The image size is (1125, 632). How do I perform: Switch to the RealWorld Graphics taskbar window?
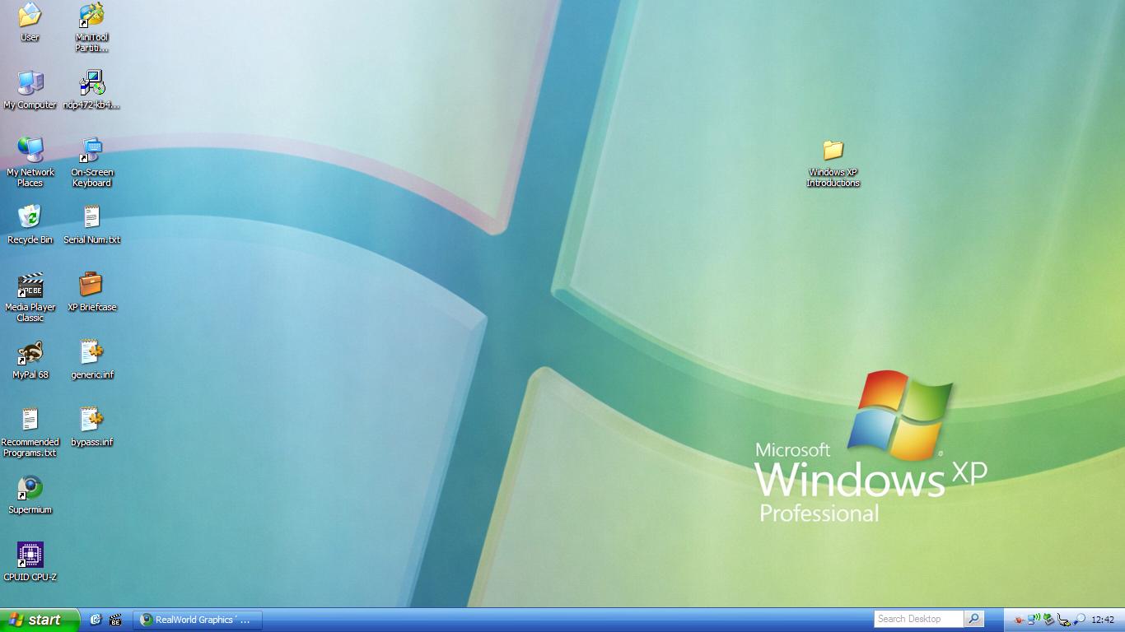(x=197, y=620)
